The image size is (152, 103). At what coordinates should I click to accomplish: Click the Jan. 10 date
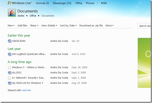pos(75,41)
